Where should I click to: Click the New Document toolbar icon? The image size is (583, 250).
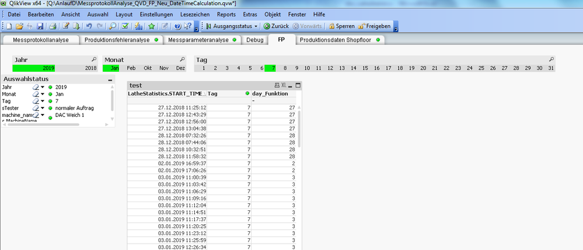click(9, 26)
